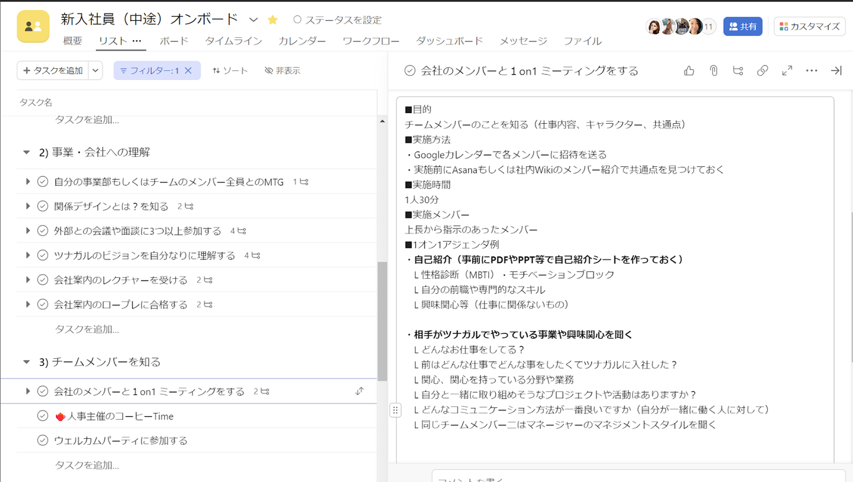Click the paperclip attachment icon
Viewport: 853px width, 482px height.
click(714, 70)
